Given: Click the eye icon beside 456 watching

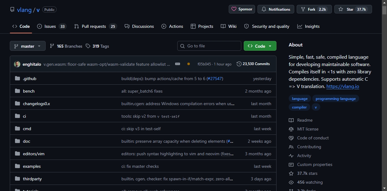Looking at the screenshot, I should (291, 182).
